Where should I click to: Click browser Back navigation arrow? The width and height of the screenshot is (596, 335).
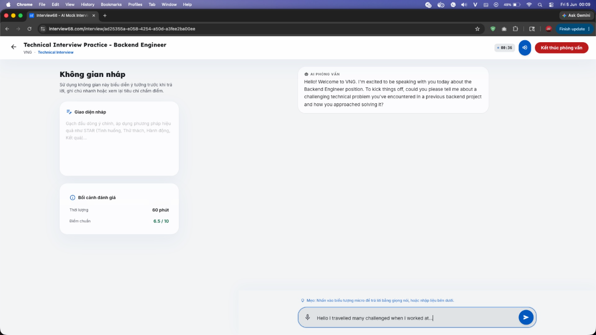[7, 29]
